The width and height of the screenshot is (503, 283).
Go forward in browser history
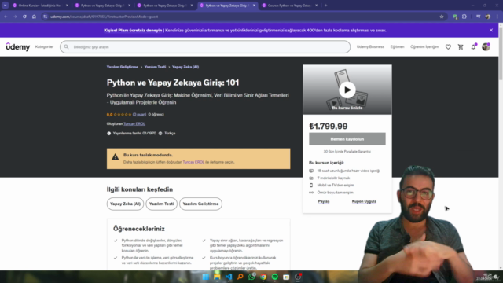click(15, 17)
